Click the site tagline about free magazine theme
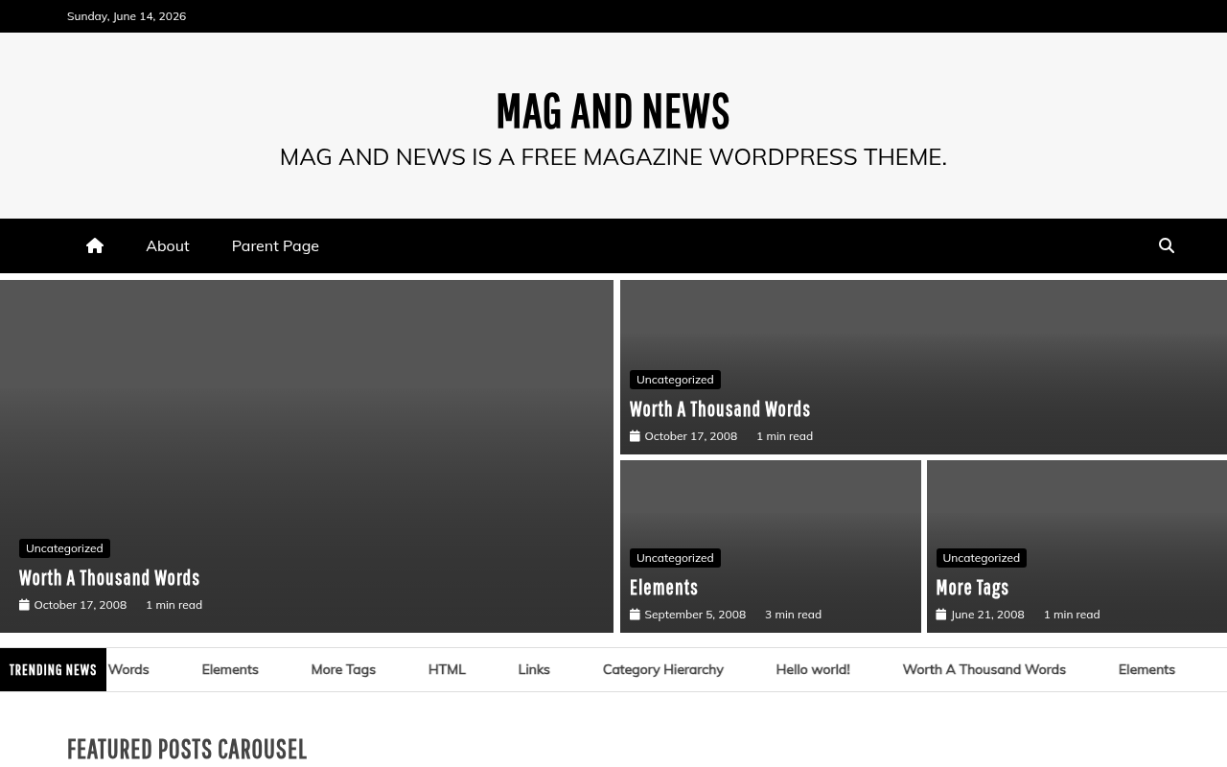The image size is (1227, 767). tap(613, 156)
